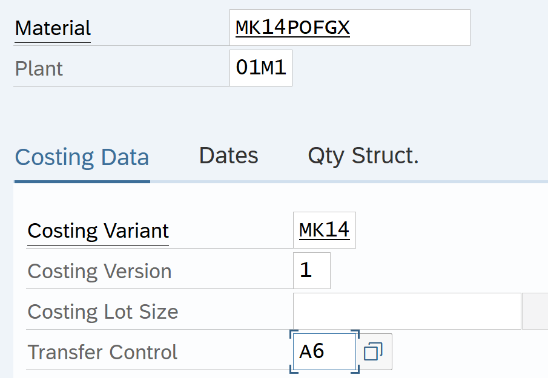
Task: Click the underlined Material label
Action: 53,28
